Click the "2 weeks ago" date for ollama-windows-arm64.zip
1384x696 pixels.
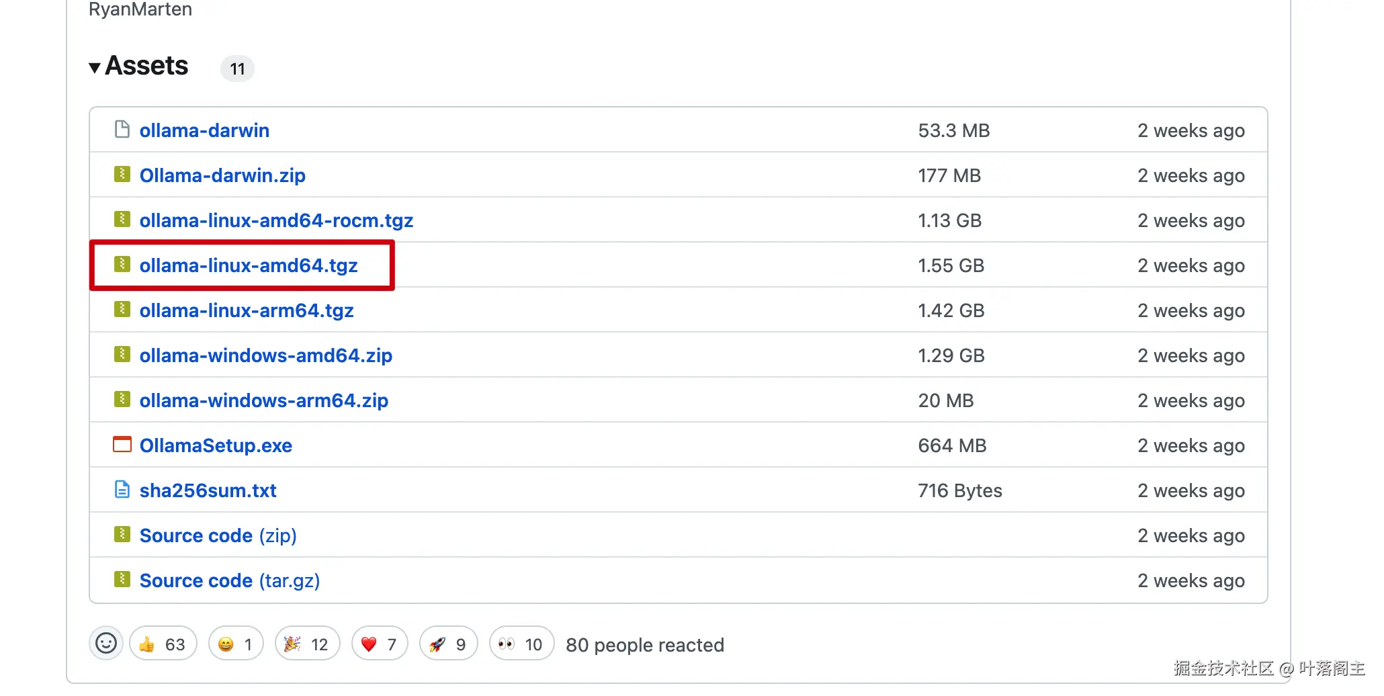1191,400
